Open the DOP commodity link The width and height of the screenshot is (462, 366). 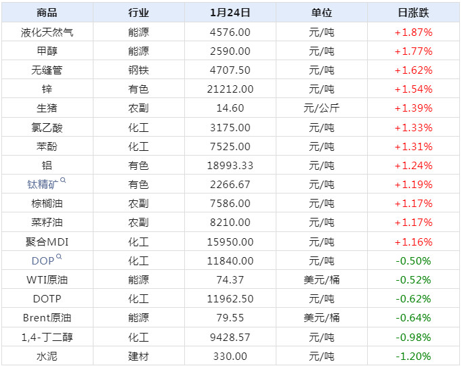tap(43, 260)
